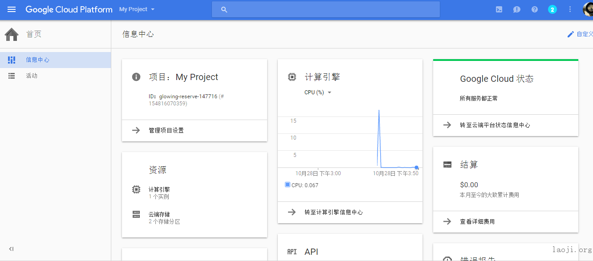The image size is (593, 261).
Task: Click the 10月28日 下午3:00 axis label
Action: [318, 173]
